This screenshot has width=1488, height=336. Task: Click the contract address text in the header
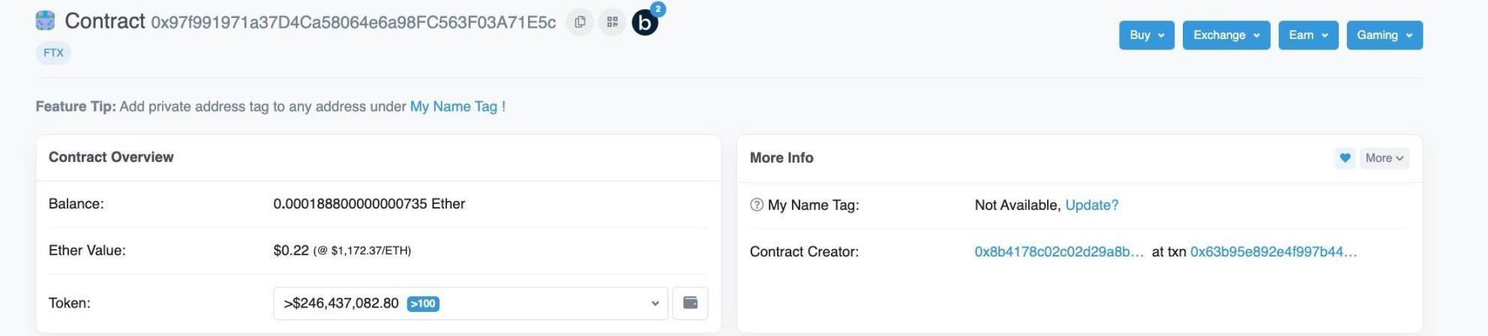click(353, 22)
